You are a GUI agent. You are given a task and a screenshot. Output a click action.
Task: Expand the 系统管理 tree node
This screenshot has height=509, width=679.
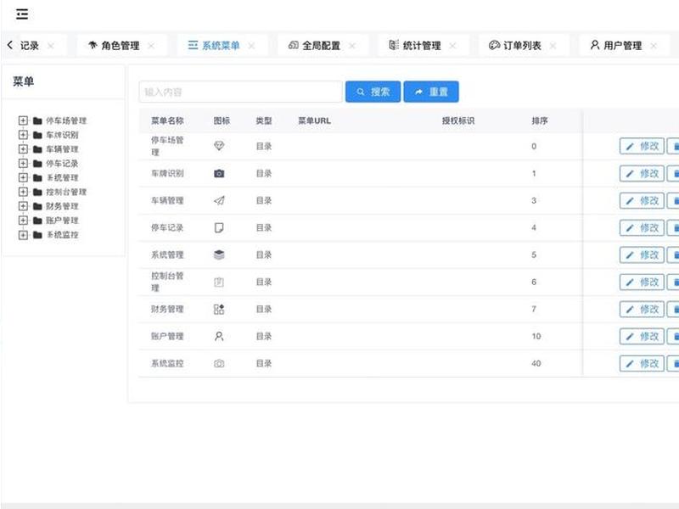tap(24, 177)
